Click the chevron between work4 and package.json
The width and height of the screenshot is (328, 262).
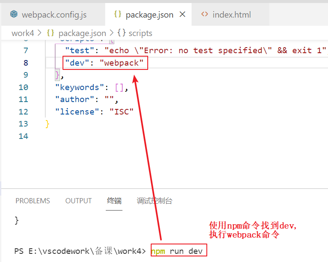(x=40, y=33)
